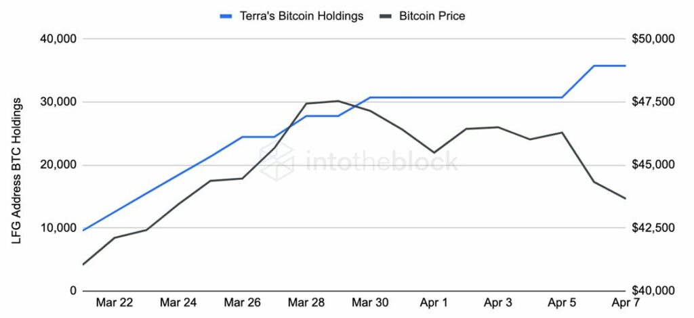Click the Mar 24 date axis label
Image resolution: width=694 pixels, height=318 pixels.
click(178, 303)
